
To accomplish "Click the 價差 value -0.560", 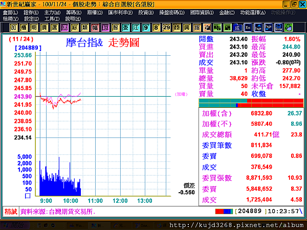I will [x=186, y=192].
